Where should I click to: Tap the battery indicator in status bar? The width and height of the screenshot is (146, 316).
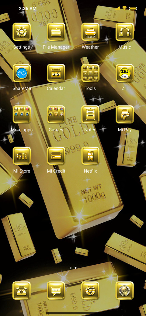pyautogui.click(x=133, y=9)
